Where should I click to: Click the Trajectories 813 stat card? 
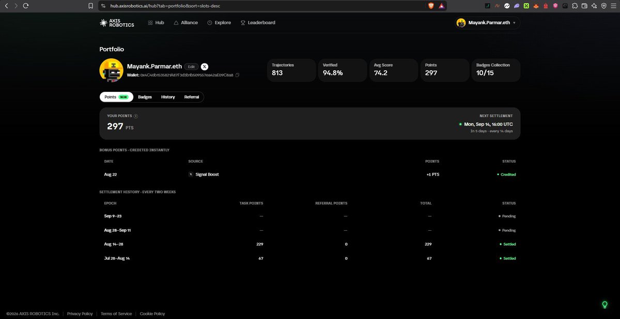tap(291, 70)
